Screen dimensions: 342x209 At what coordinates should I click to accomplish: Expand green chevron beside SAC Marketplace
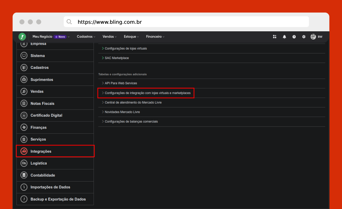tap(103, 58)
